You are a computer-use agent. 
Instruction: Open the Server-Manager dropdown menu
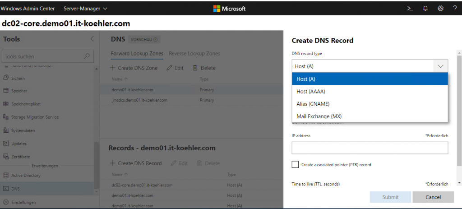pyautogui.click(x=85, y=9)
